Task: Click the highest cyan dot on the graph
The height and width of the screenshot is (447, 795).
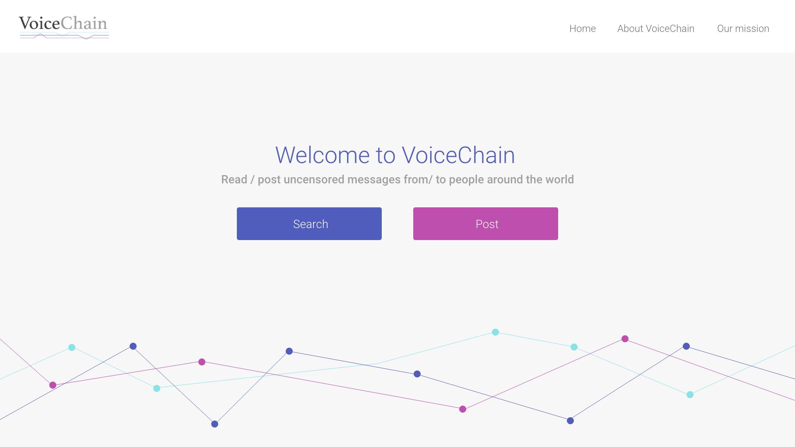Action: point(495,332)
